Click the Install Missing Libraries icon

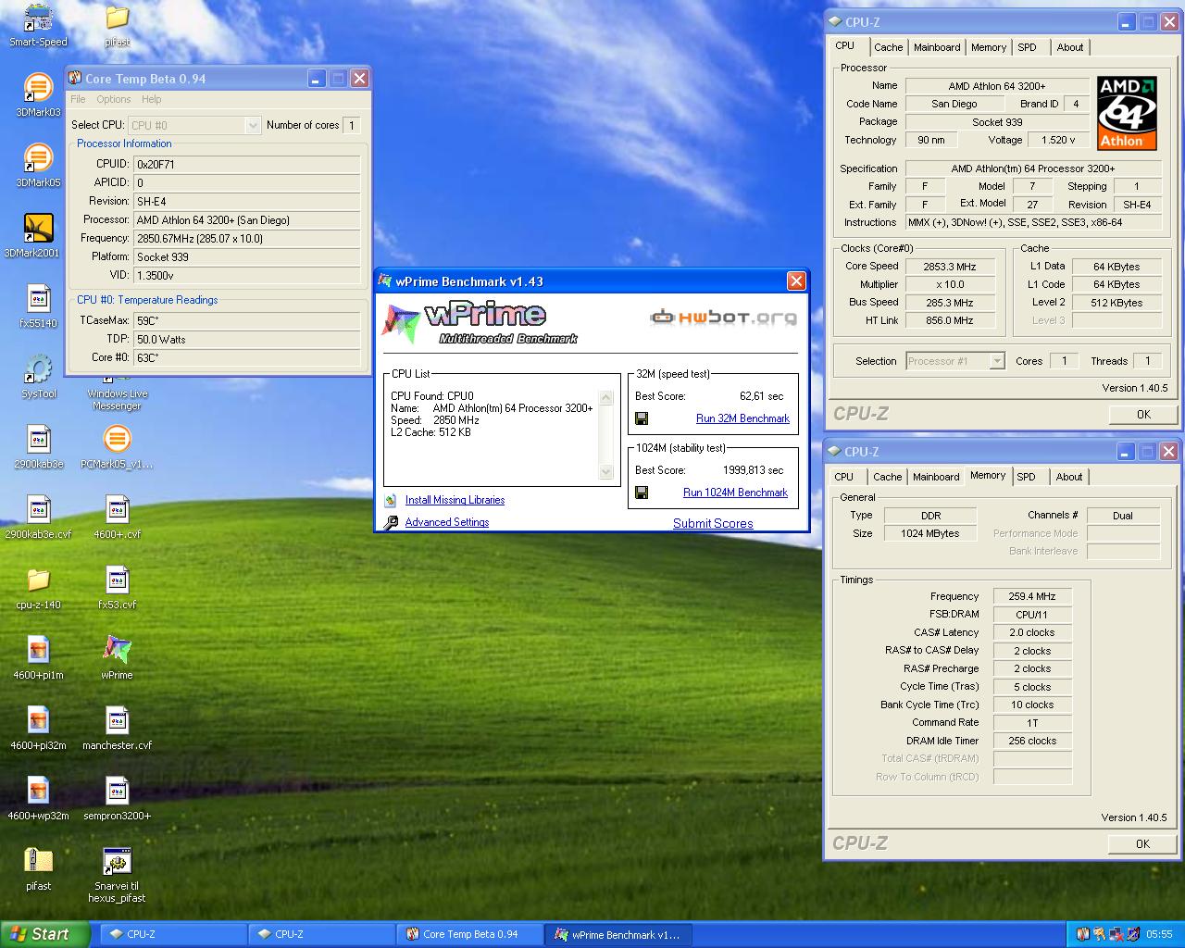[x=391, y=500]
